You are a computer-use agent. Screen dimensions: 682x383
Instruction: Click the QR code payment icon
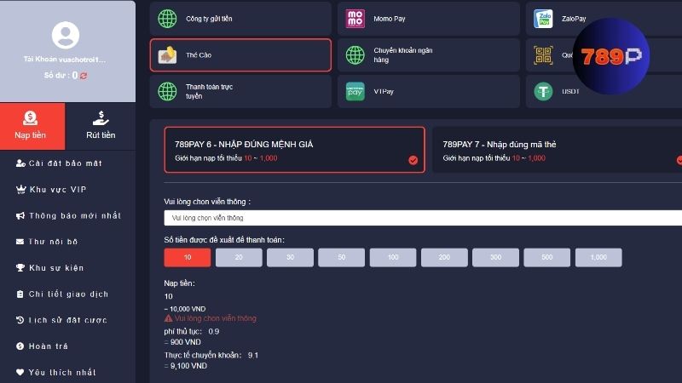tap(543, 55)
